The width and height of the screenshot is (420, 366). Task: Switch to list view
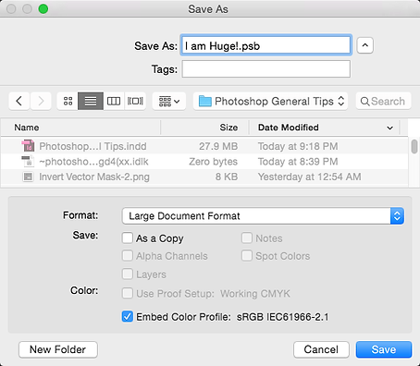pyautogui.click(x=91, y=101)
